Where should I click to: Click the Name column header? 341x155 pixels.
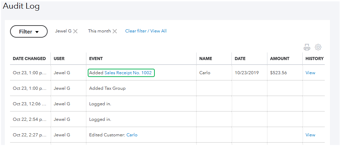click(206, 59)
